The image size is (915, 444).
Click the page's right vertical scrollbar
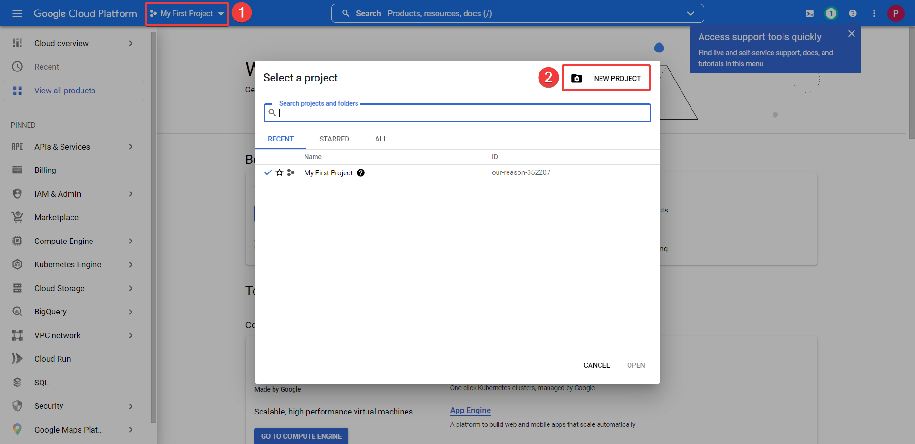(x=912, y=82)
